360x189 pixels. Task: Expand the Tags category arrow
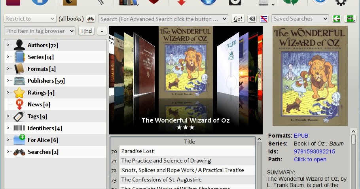(x=8, y=116)
